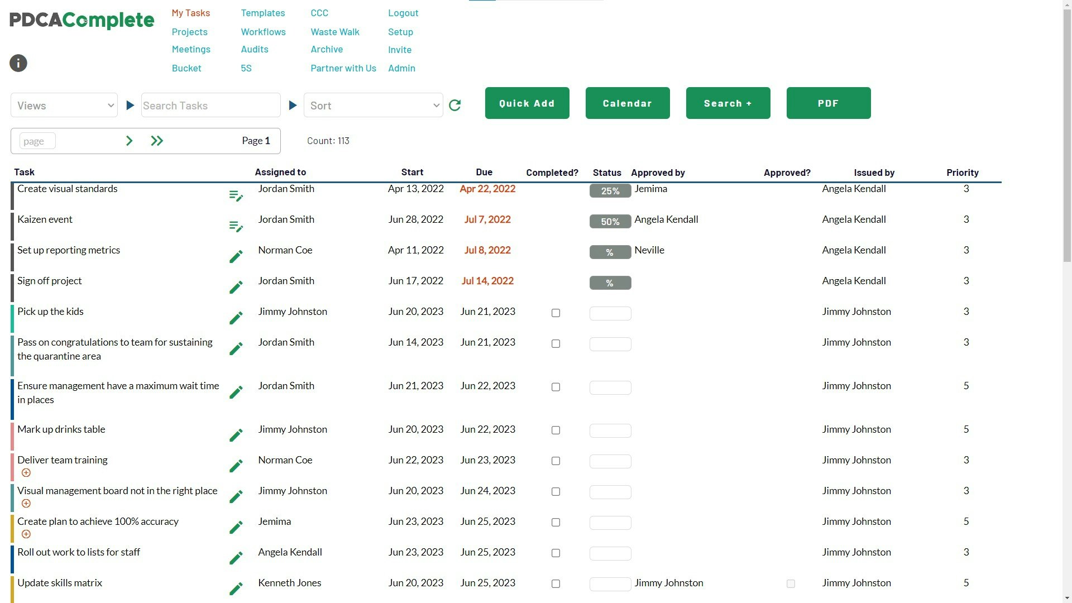Jump to last page double-arrow icon
1072x603 pixels.
point(157,141)
